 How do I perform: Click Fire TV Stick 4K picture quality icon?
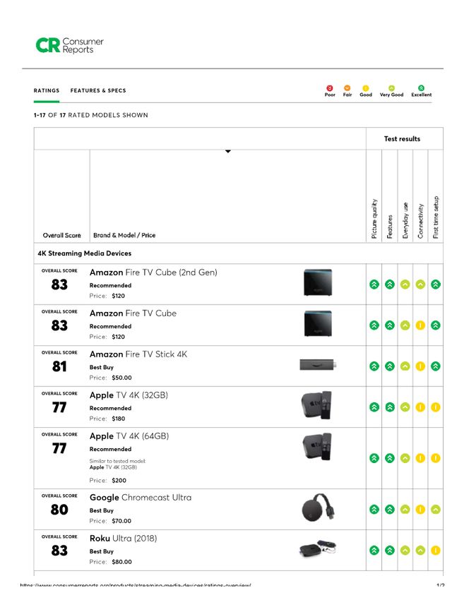(374, 366)
